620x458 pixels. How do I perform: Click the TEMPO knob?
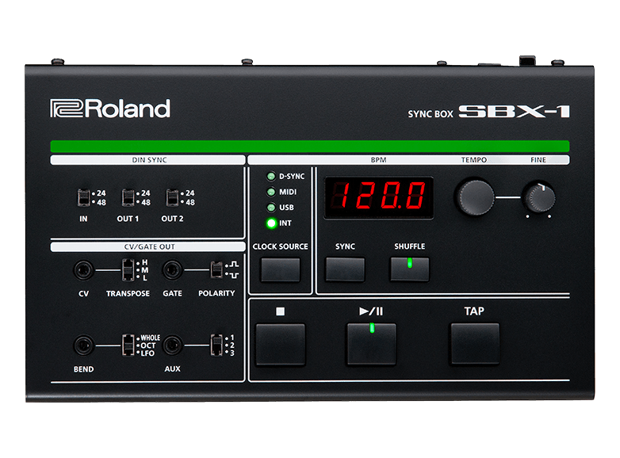476,197
